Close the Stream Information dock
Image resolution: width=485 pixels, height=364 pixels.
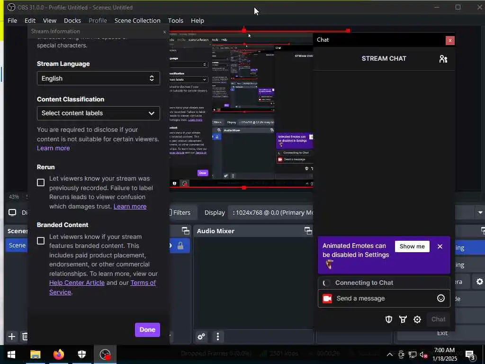[x=164, y=32]
